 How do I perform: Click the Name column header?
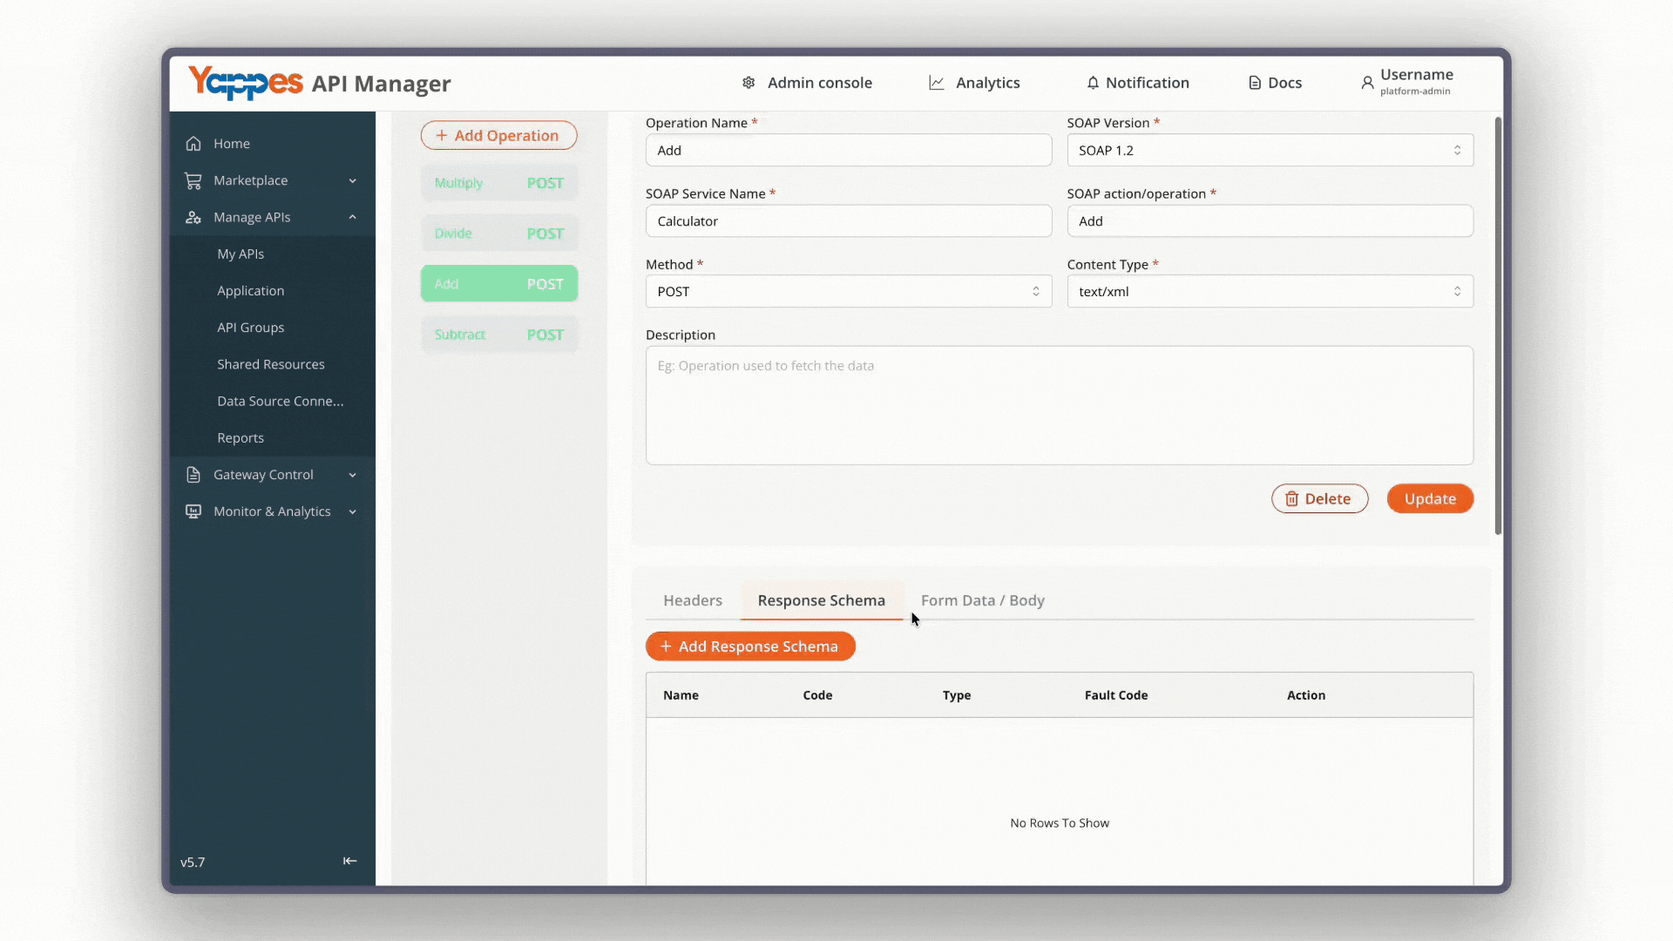click(681, 695)
